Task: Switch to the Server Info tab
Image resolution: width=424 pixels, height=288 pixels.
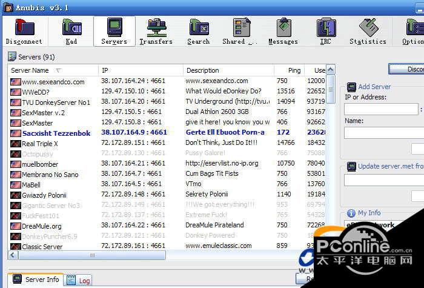Action: coord(36,280)
